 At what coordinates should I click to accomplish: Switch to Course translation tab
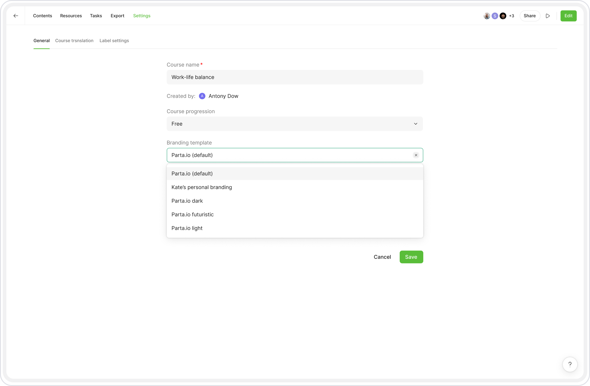74,41
